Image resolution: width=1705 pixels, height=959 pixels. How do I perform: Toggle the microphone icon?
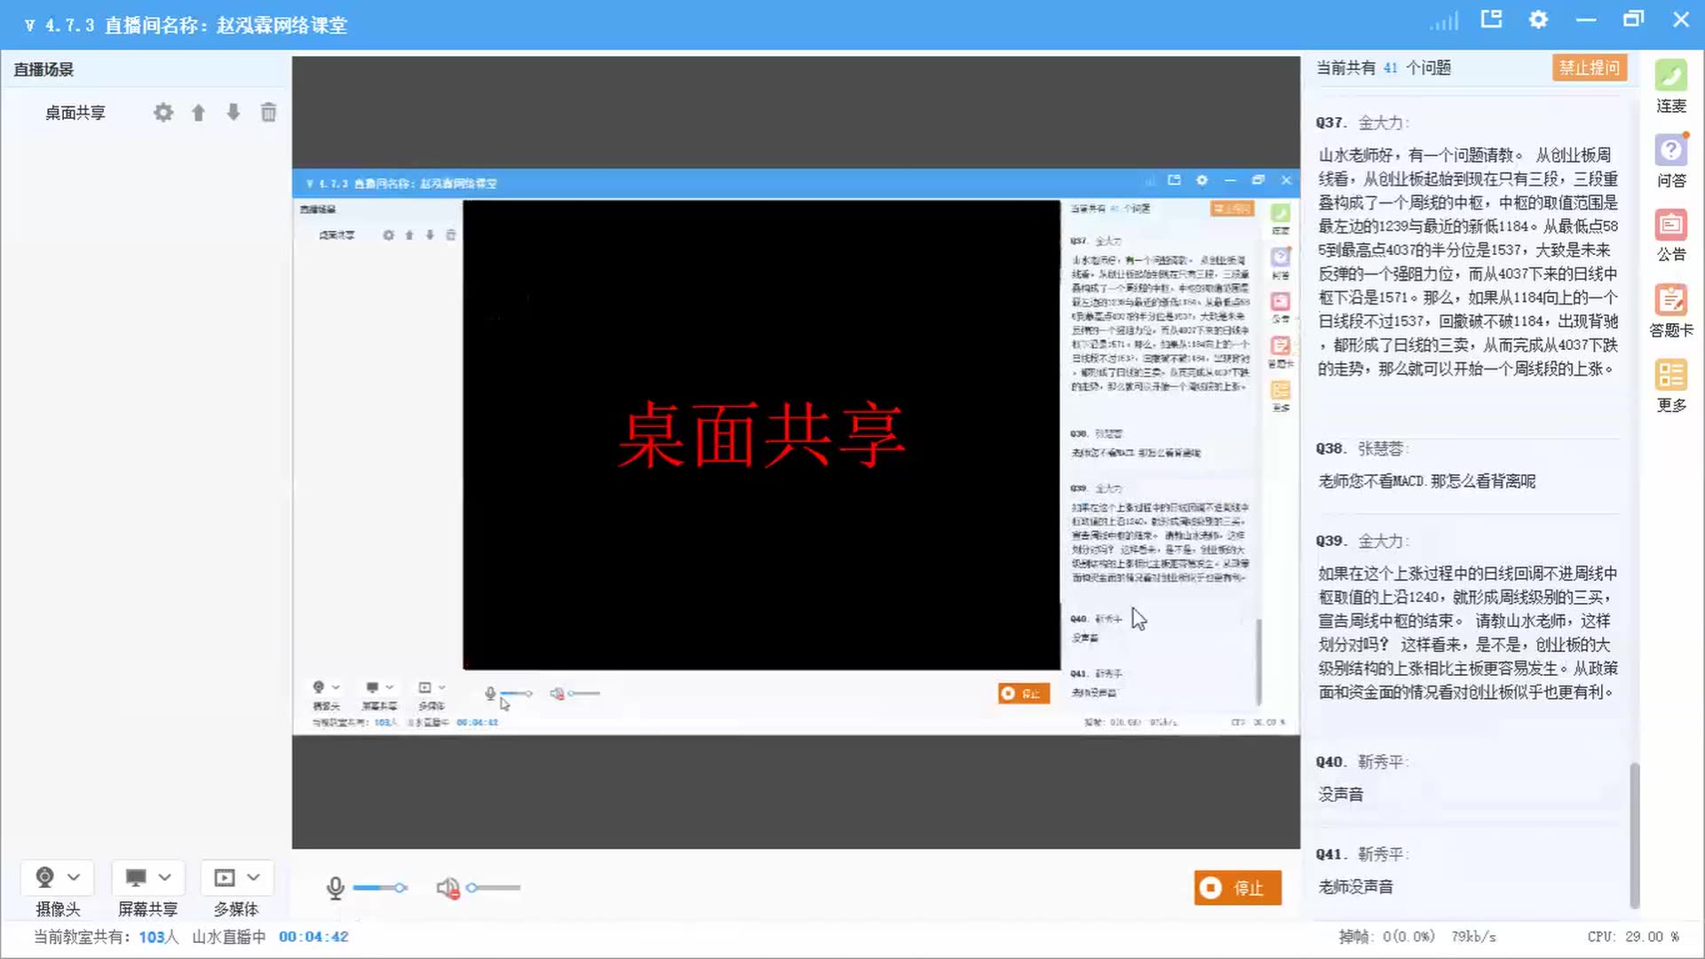(x=335, y=888)
